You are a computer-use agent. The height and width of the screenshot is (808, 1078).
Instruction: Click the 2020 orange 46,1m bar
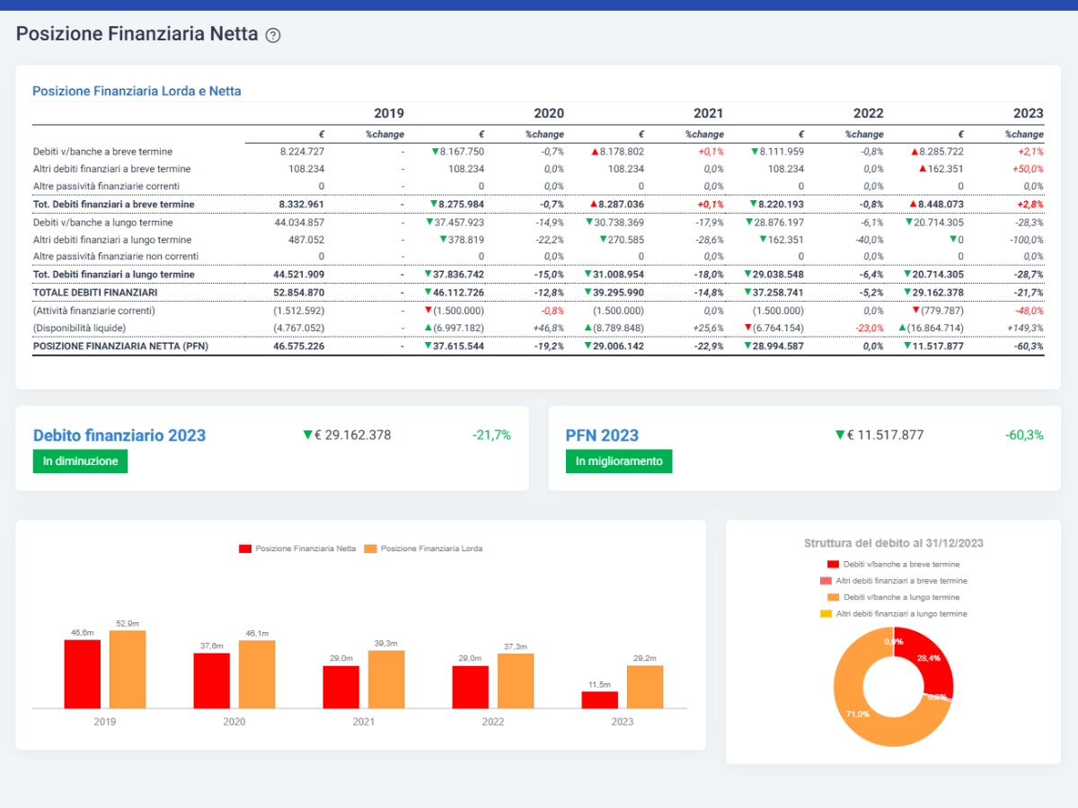(257, 674)
